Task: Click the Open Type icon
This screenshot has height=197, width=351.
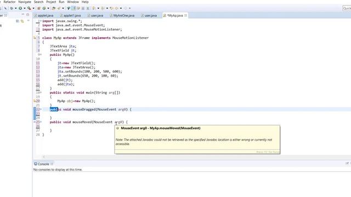Action: [54, 8]
